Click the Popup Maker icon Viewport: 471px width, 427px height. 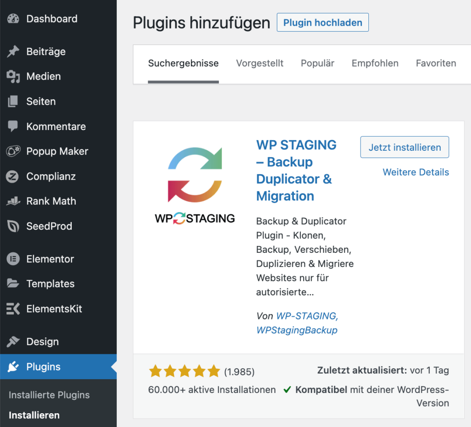13,151
